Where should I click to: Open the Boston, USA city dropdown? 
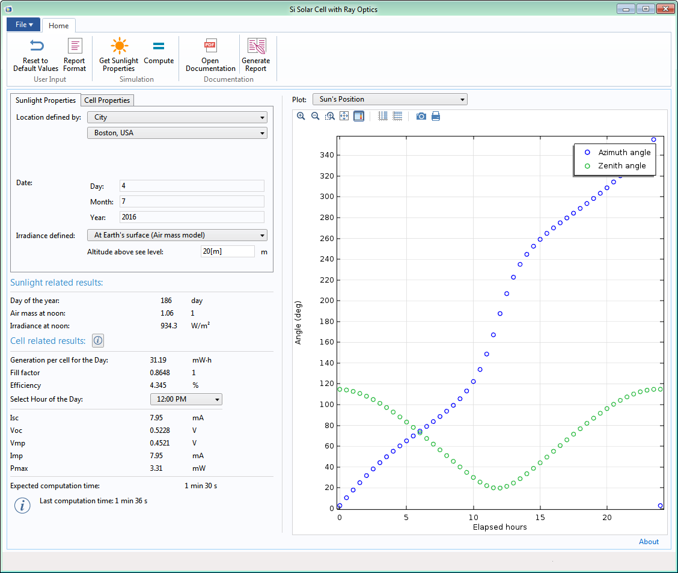(177, 133)
